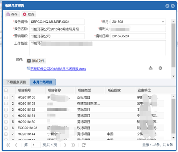This screenshot has height=152, width=178.
Task: Check the row for HQ2018151
Action: click(x=6, y=116)
